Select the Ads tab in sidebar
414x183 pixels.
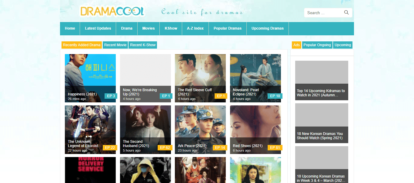(296, 45)
